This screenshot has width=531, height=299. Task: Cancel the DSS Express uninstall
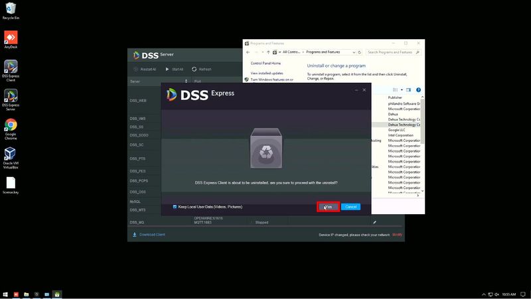click(350, 207)
